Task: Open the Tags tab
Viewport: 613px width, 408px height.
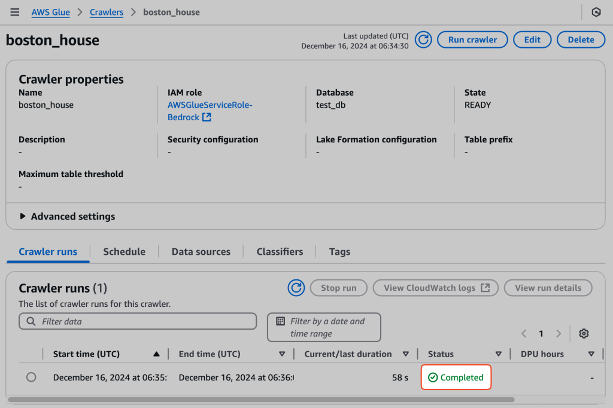Action: pyautogui.click(x=340, y=252)
